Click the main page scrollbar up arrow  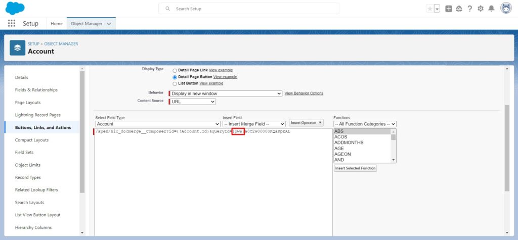tap(507, 69)
